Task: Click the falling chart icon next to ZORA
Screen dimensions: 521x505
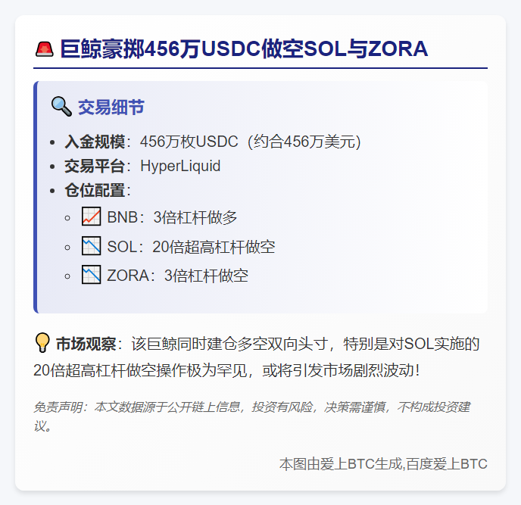Action: tap(92, 275)
